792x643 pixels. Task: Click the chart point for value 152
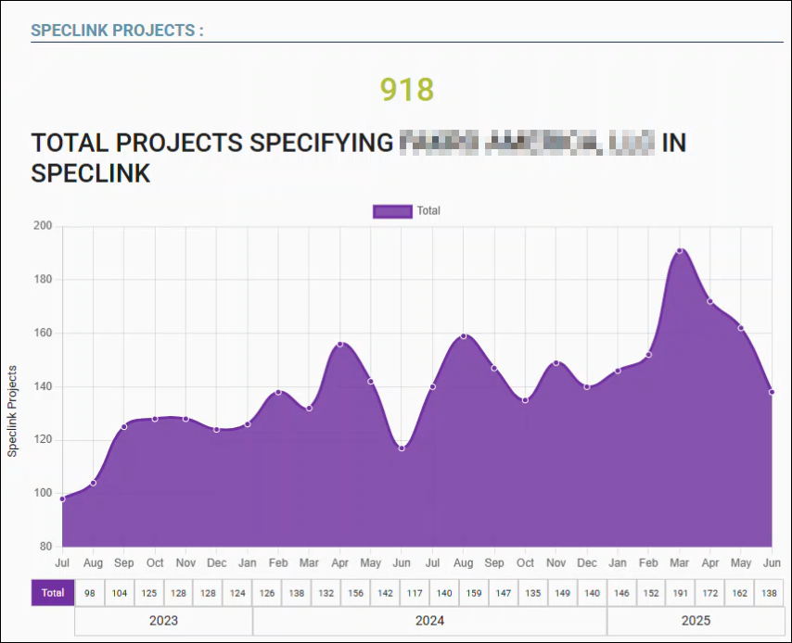point(648,355)
